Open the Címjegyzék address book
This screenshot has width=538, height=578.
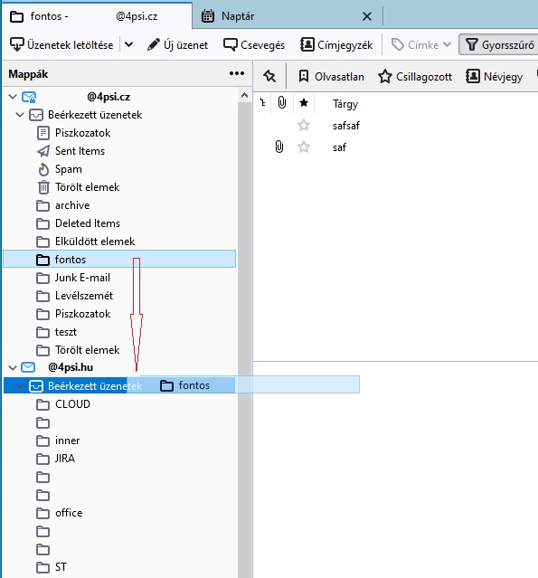point(336,45)
